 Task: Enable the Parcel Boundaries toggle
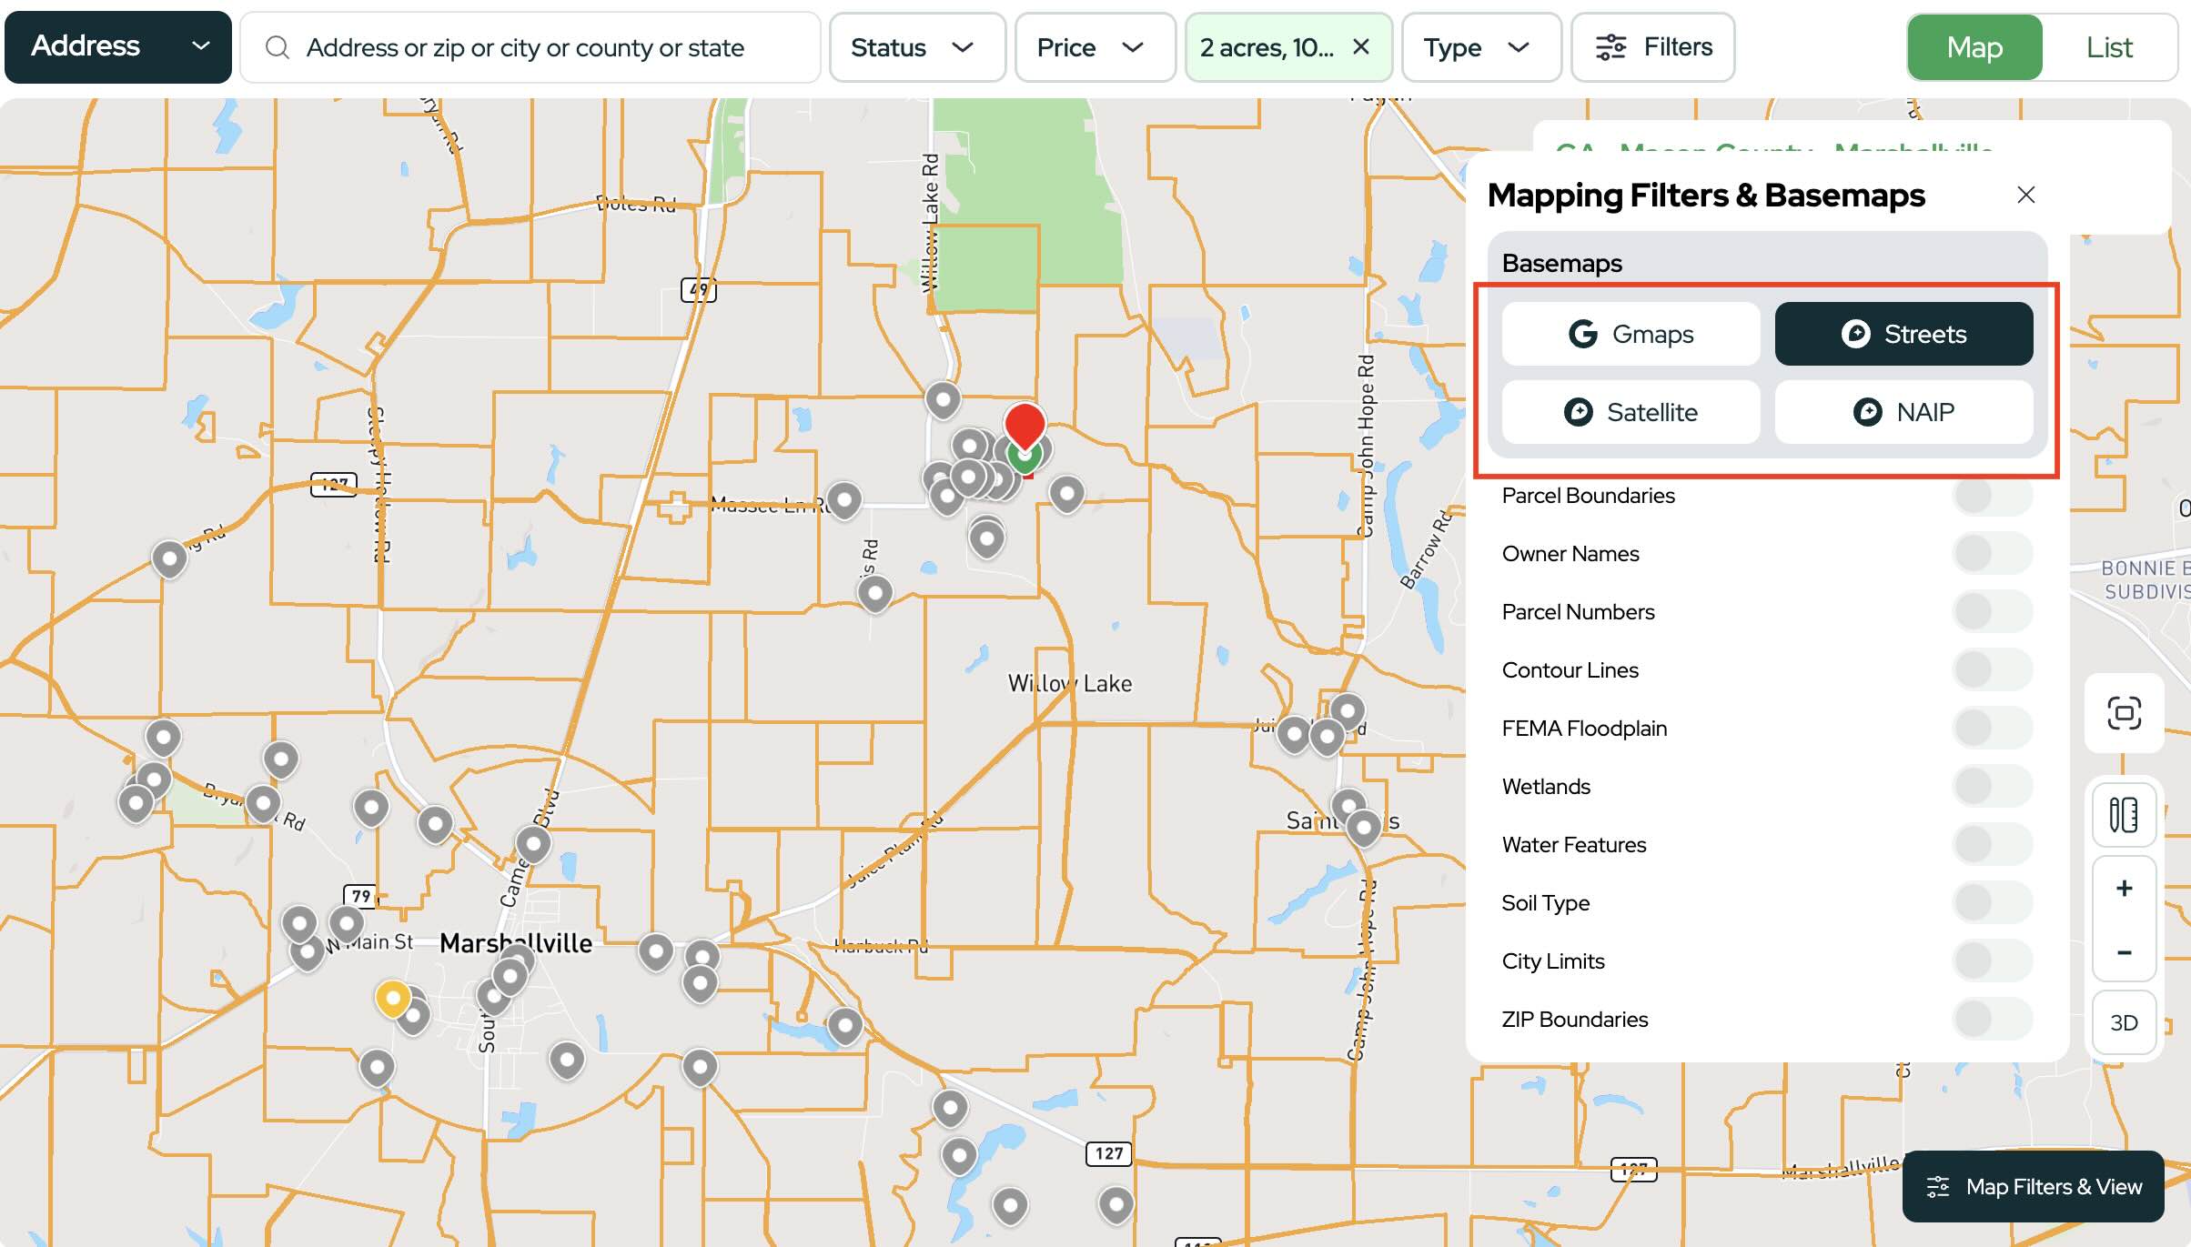point(1991,496)
